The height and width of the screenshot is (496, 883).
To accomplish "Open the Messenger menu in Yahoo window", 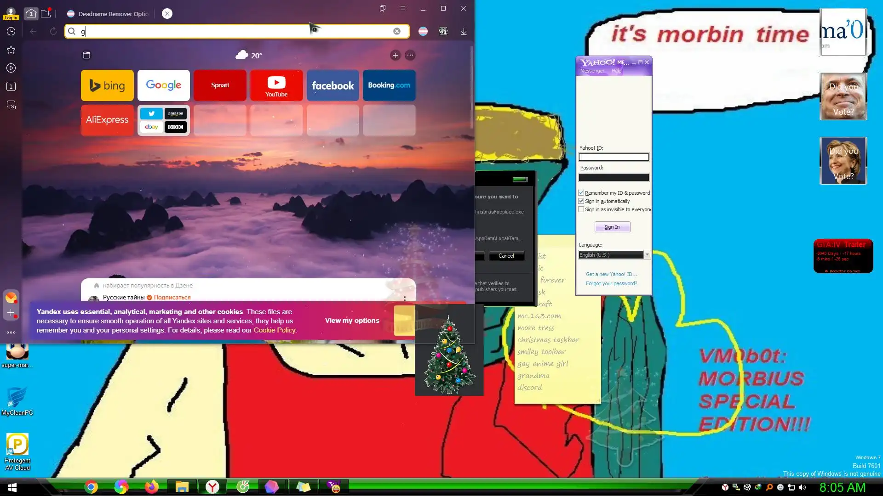I will (x=592, y=71).
